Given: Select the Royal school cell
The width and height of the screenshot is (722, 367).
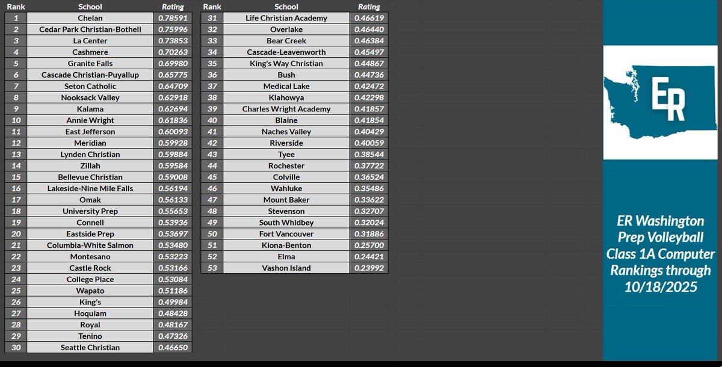Looking at the screenshot, I should 90,325.
